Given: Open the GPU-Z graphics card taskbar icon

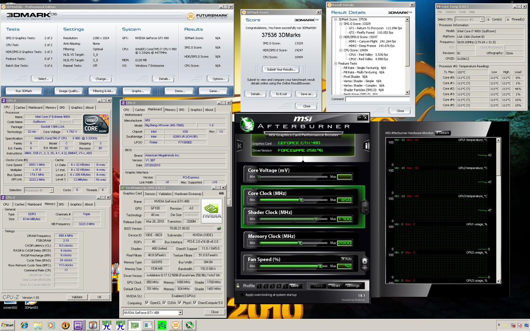Looking at the screenshot, I should point(134,325).
